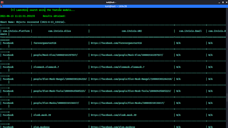Click the 'Results obtained:' text
This screenshot has width=228, height=128.
coord(54,16)
